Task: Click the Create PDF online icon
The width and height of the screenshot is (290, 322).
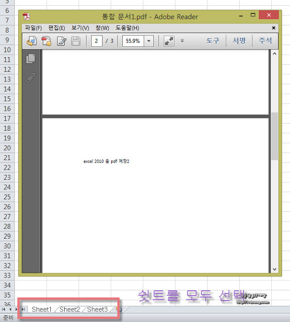Action: pyautogui.click(x=32, y=41)
